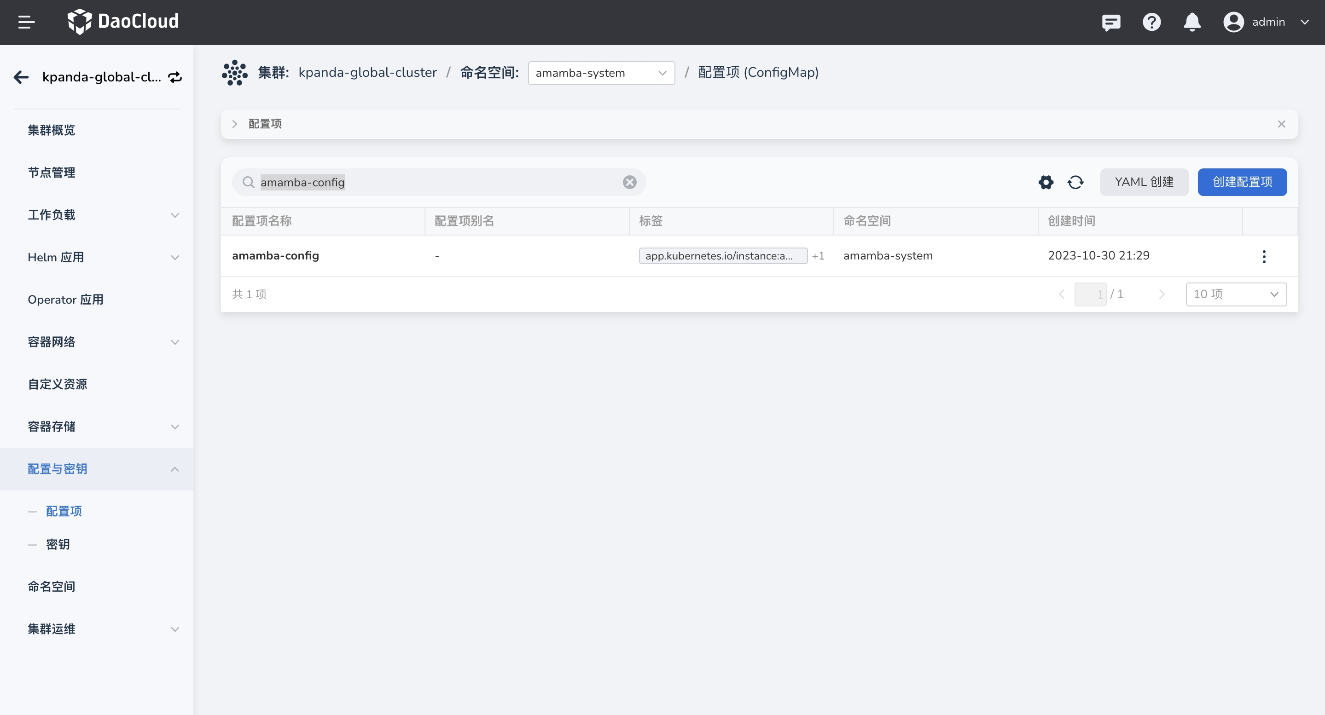The width and height of the screenshot is (1325, 715).
Task: Open the notifications bell
Action: [1192, 22]
